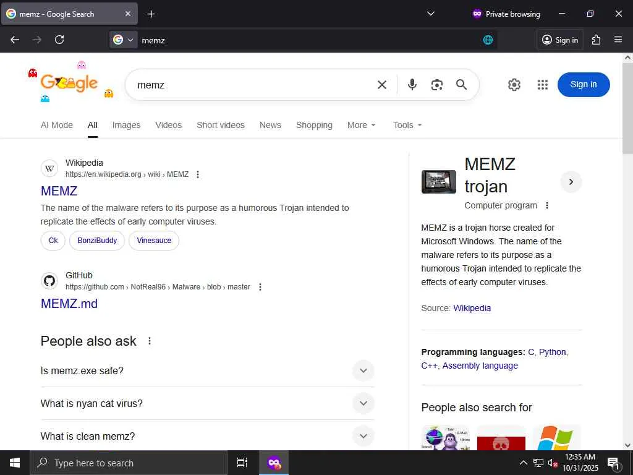Click the Wikipedia favicon of the first result
Screen dimensions: 633x475
coord(49,168)
